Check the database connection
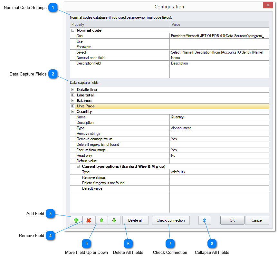 click(171, 220)
